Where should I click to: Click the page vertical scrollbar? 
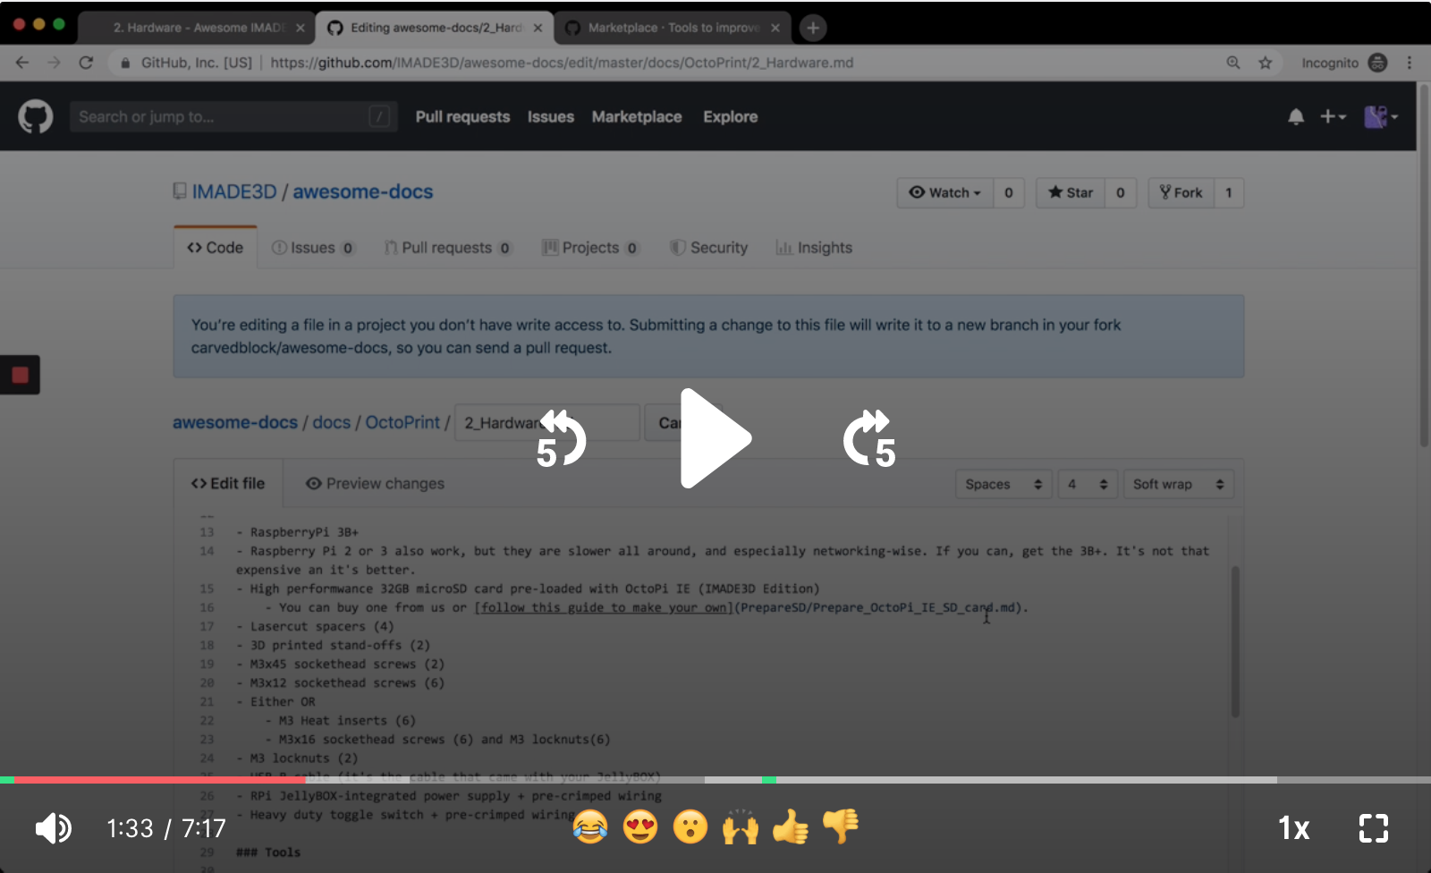[x=1424, y=267]
